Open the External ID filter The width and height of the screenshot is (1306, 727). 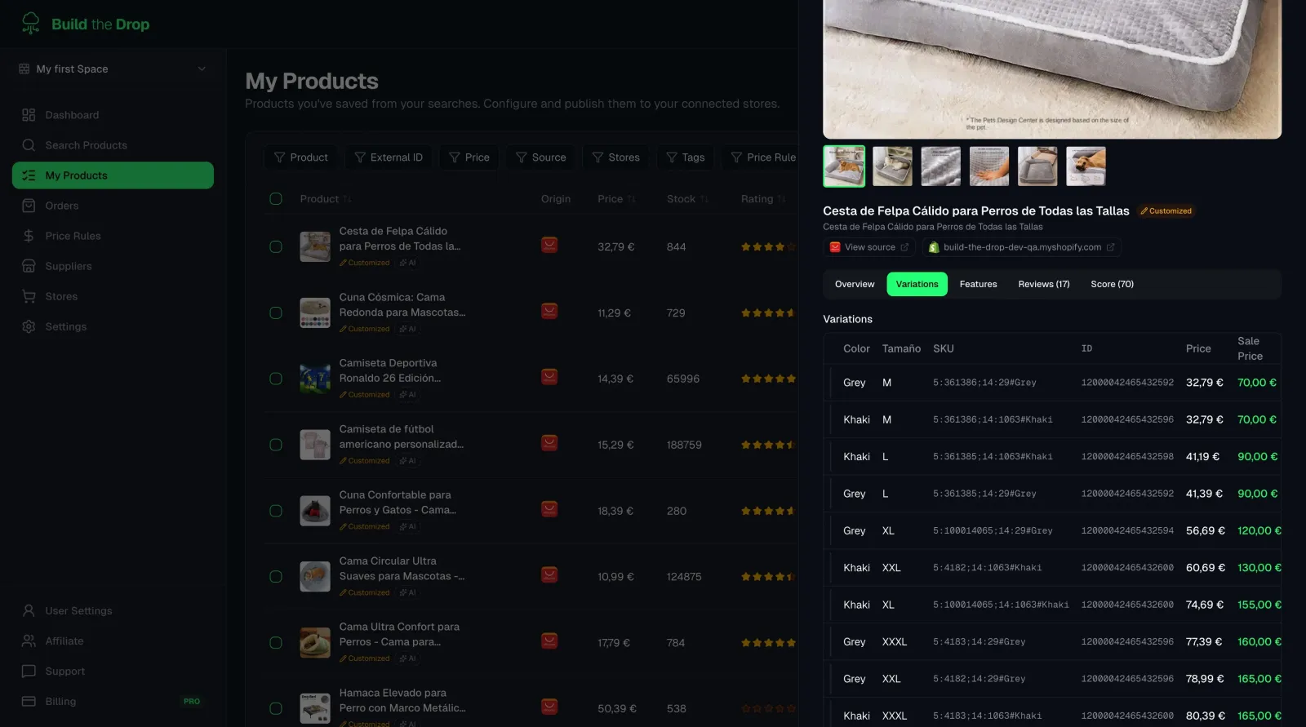[389, 157]
